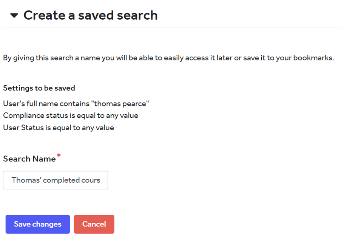Viewport: 341px width, 237px height.
Task: Click the Create a saved search heading
Action: (x=91, y=15)
